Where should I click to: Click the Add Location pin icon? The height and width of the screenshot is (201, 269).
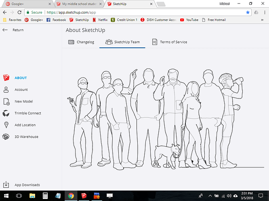(x=6, y=125)
